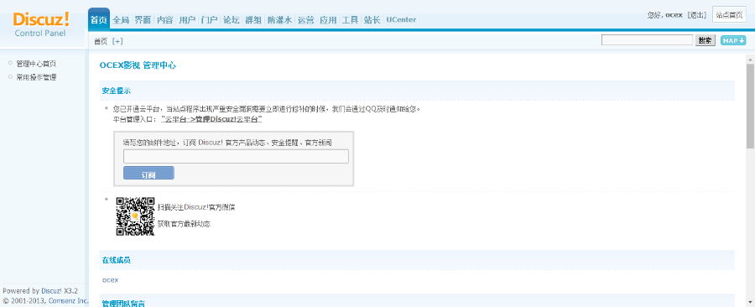Viewport: 755px width, 307px height.
Task: Add shortcut with the [+] link
Action: (x=117, y=41)
